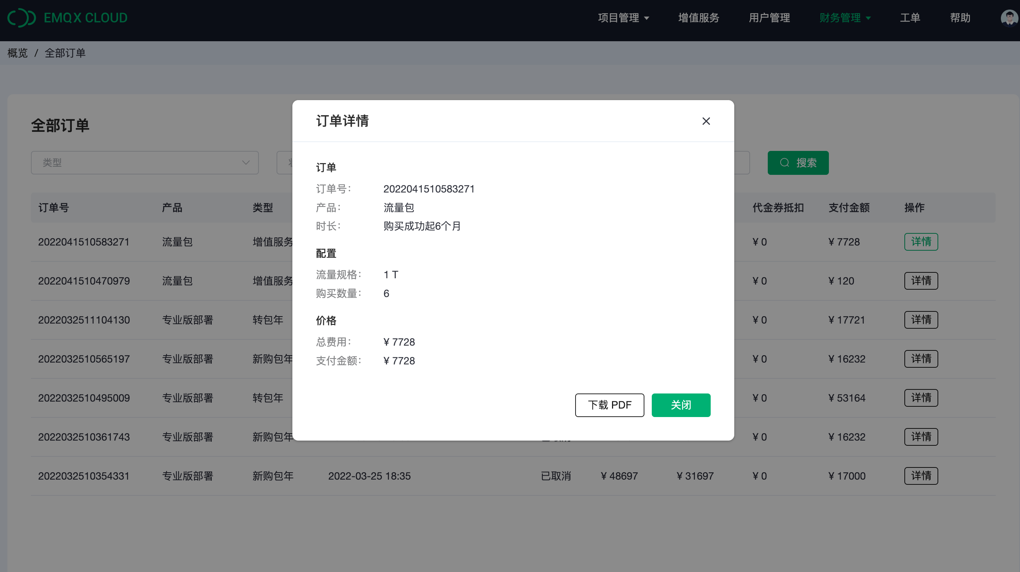Expand the 类型 filter dropdown
Viewport: 1020px width, 572px height.
[x=144, y=163]
